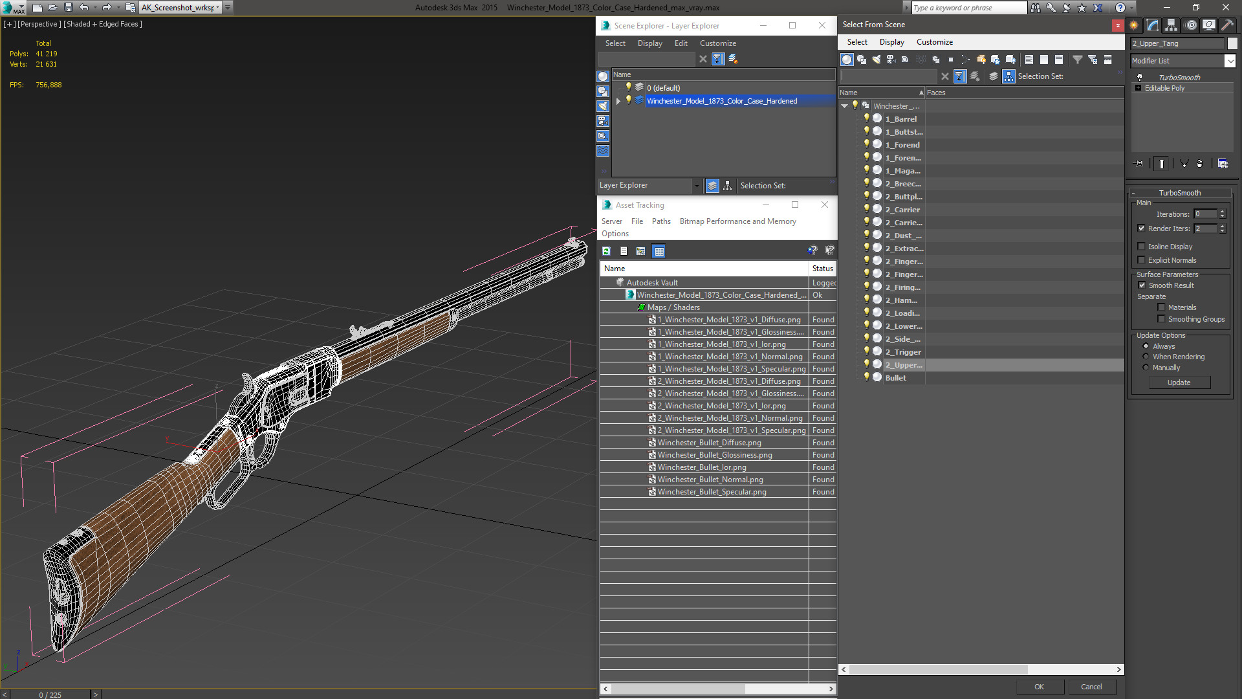Toggle visibility bulb of 0 (default) layer
Image resolution: width=1242 pixels, height=699 pixels.
(628, 87)
